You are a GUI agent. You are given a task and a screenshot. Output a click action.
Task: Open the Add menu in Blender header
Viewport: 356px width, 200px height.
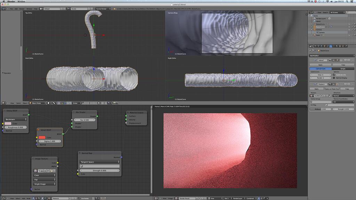click(16, 9)
